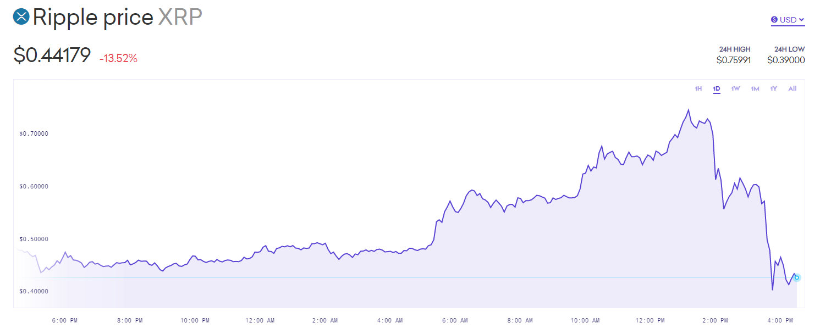Viewport: 820px width, 334px height.
Task: Click the 10:00 PM time axis label
Action: [195, 320]
